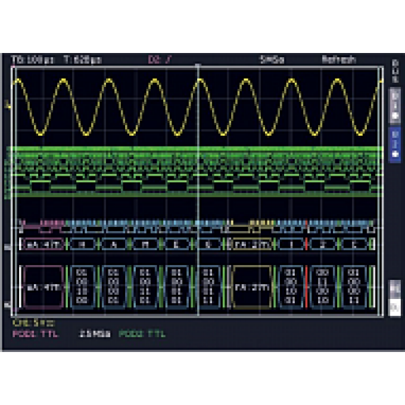
Task: Click the Refresh acquisition mode label
Action: (x=339, y=60)
